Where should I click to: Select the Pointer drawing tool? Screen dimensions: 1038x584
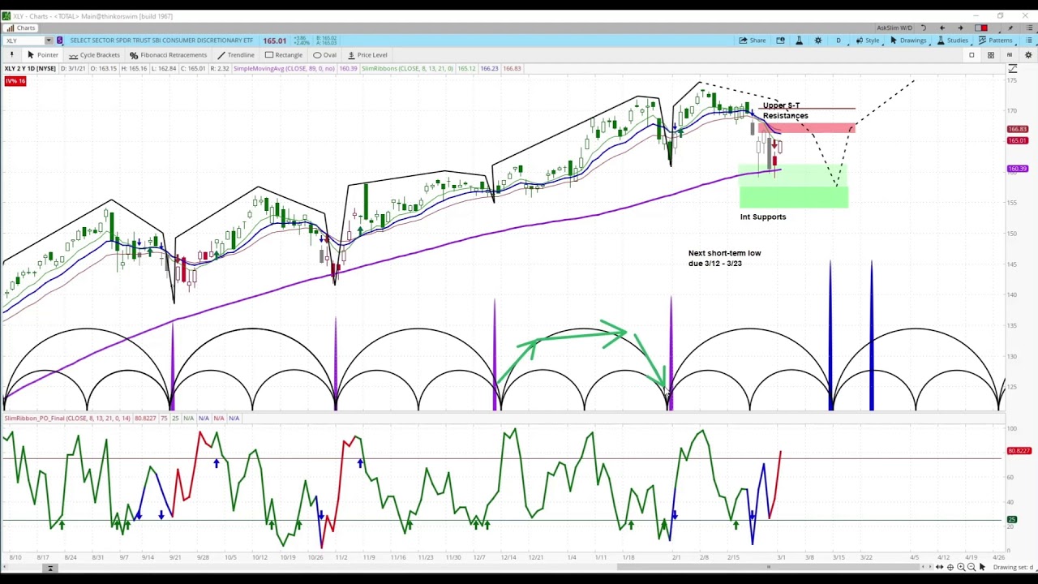42,55
